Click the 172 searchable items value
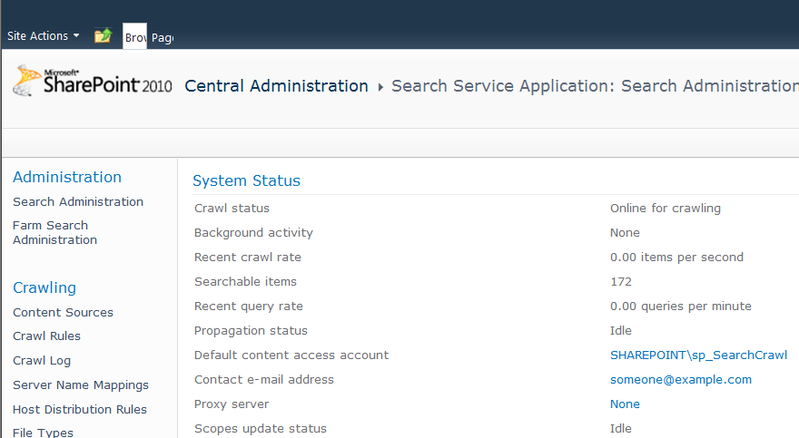 point(621,282)
